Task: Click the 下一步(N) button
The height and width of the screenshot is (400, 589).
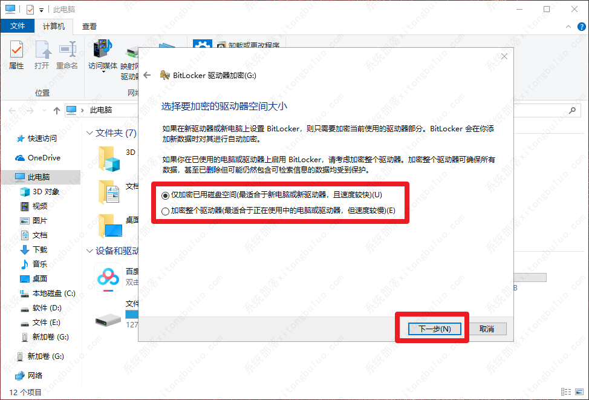Action: click(433, 329)
